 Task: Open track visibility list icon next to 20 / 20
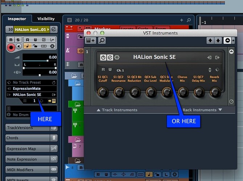pyautogui.click(x=69, y=20)
